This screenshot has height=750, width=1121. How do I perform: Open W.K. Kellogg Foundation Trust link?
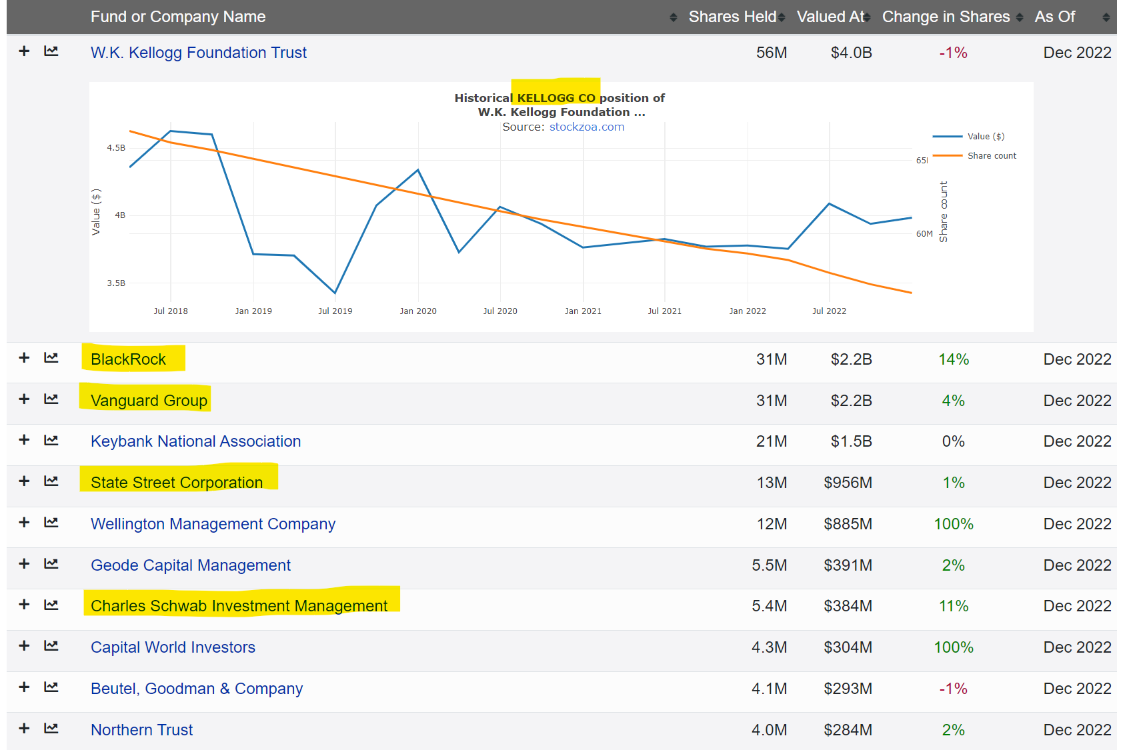coord(199,53)
